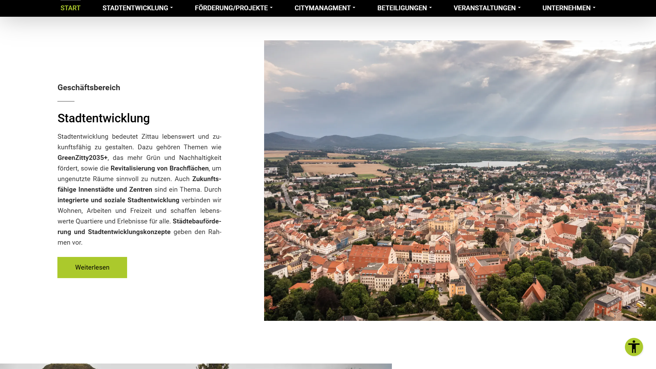Viewport: 656px width, 369px height.
Task: Click the short divider line under Geschäftsbereich
Action: [x=66, y=101]
